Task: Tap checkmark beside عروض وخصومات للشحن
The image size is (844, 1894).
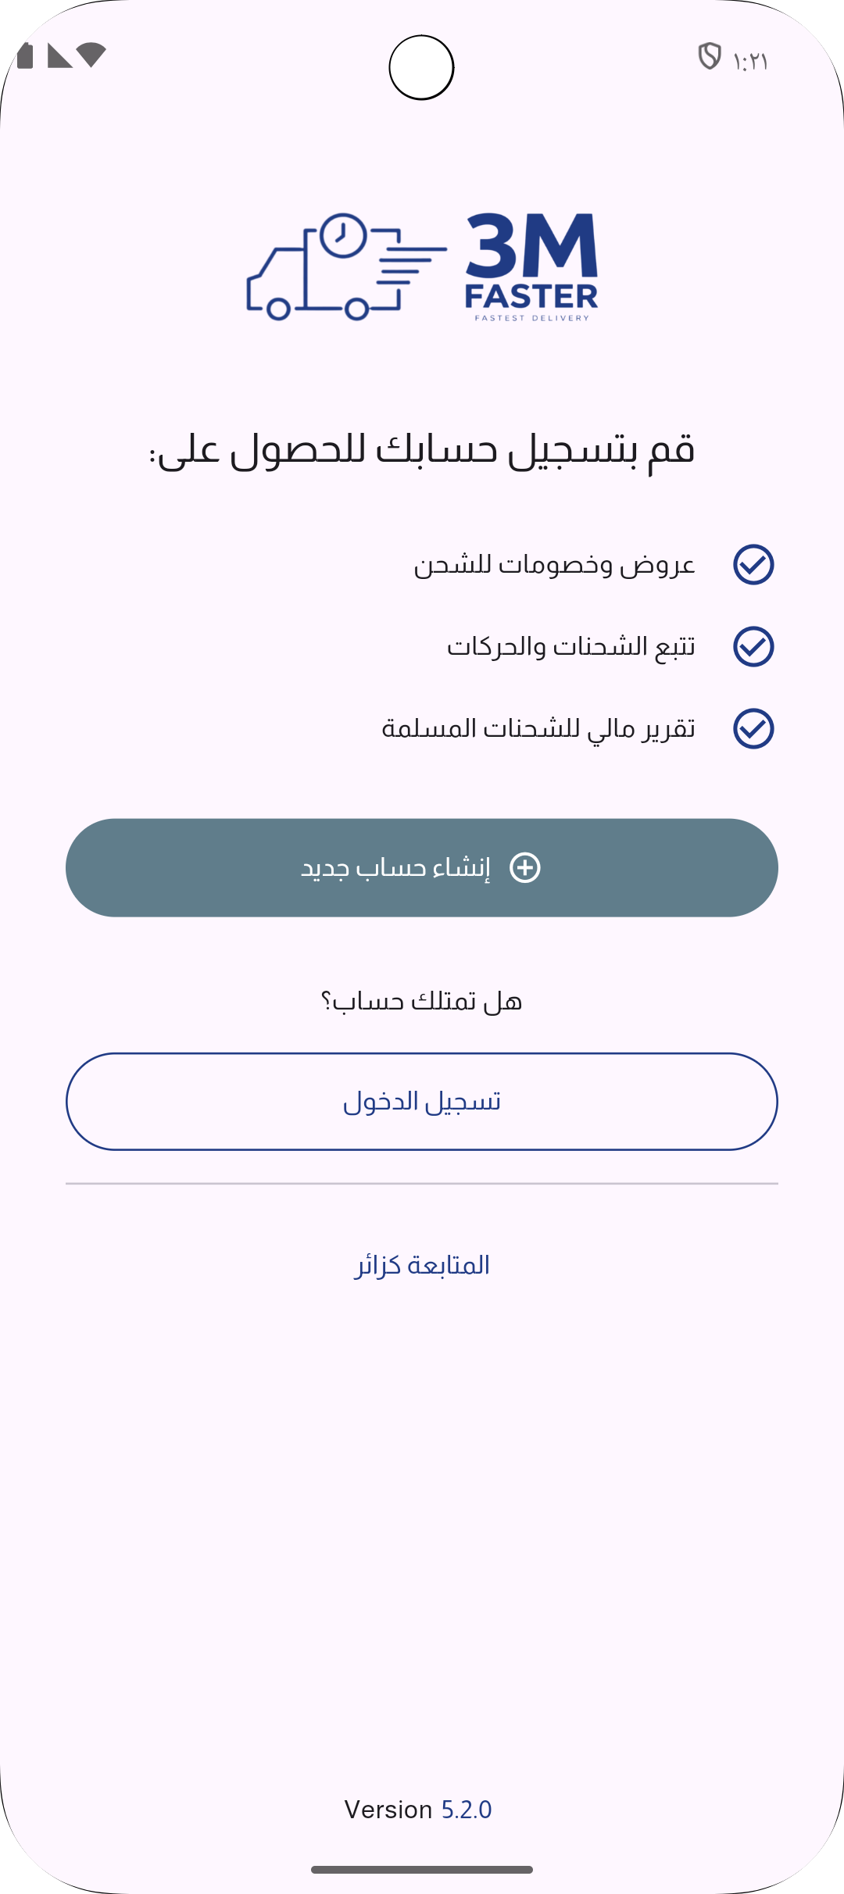Action: [753, 564]
